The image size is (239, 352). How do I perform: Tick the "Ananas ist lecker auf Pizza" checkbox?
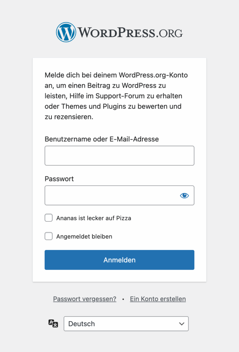coord(49,218)
